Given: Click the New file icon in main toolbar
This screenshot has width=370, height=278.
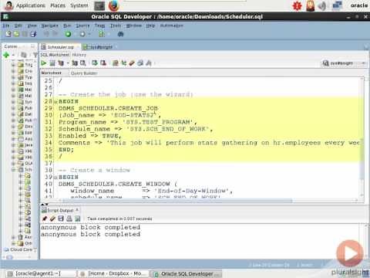Looking at the screenshot, I should pos(8,34).
